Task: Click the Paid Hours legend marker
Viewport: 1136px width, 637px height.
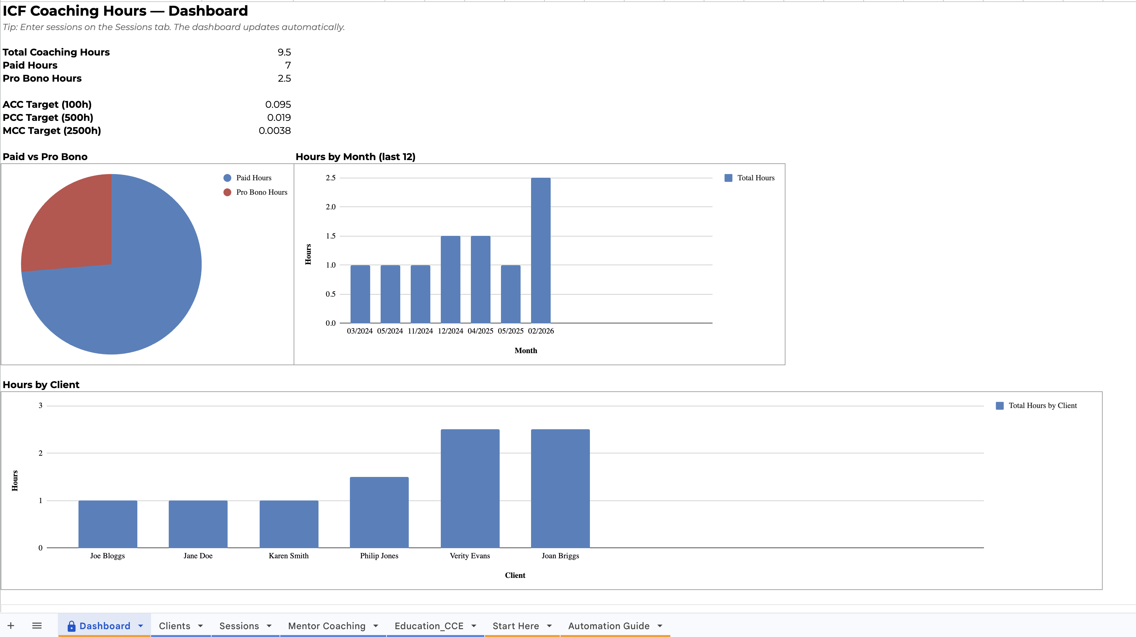Action: tap(227, 178)
